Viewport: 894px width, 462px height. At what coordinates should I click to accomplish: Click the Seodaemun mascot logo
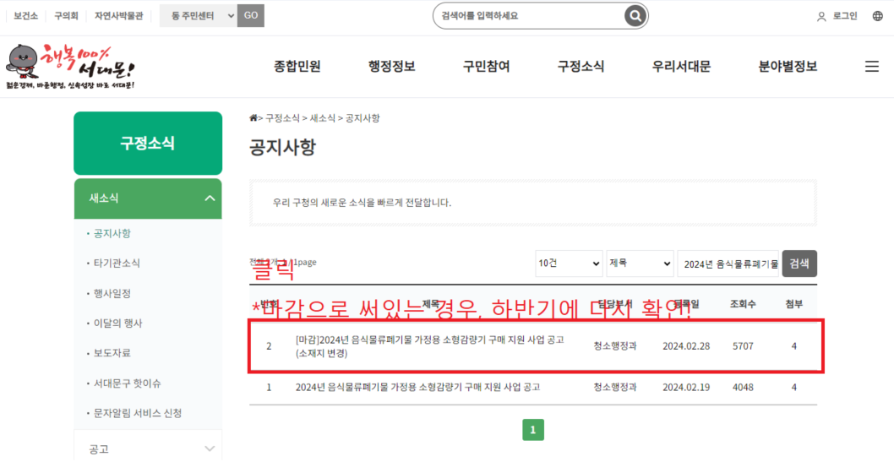point(71,67)
